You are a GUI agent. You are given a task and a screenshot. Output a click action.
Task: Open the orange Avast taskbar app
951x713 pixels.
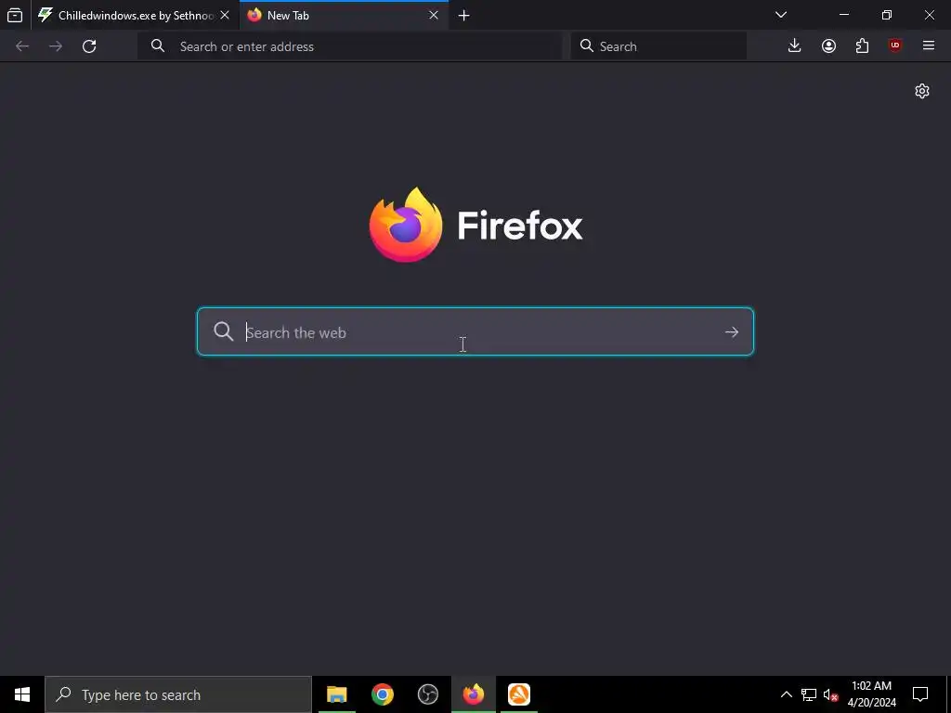coord(519,694)
